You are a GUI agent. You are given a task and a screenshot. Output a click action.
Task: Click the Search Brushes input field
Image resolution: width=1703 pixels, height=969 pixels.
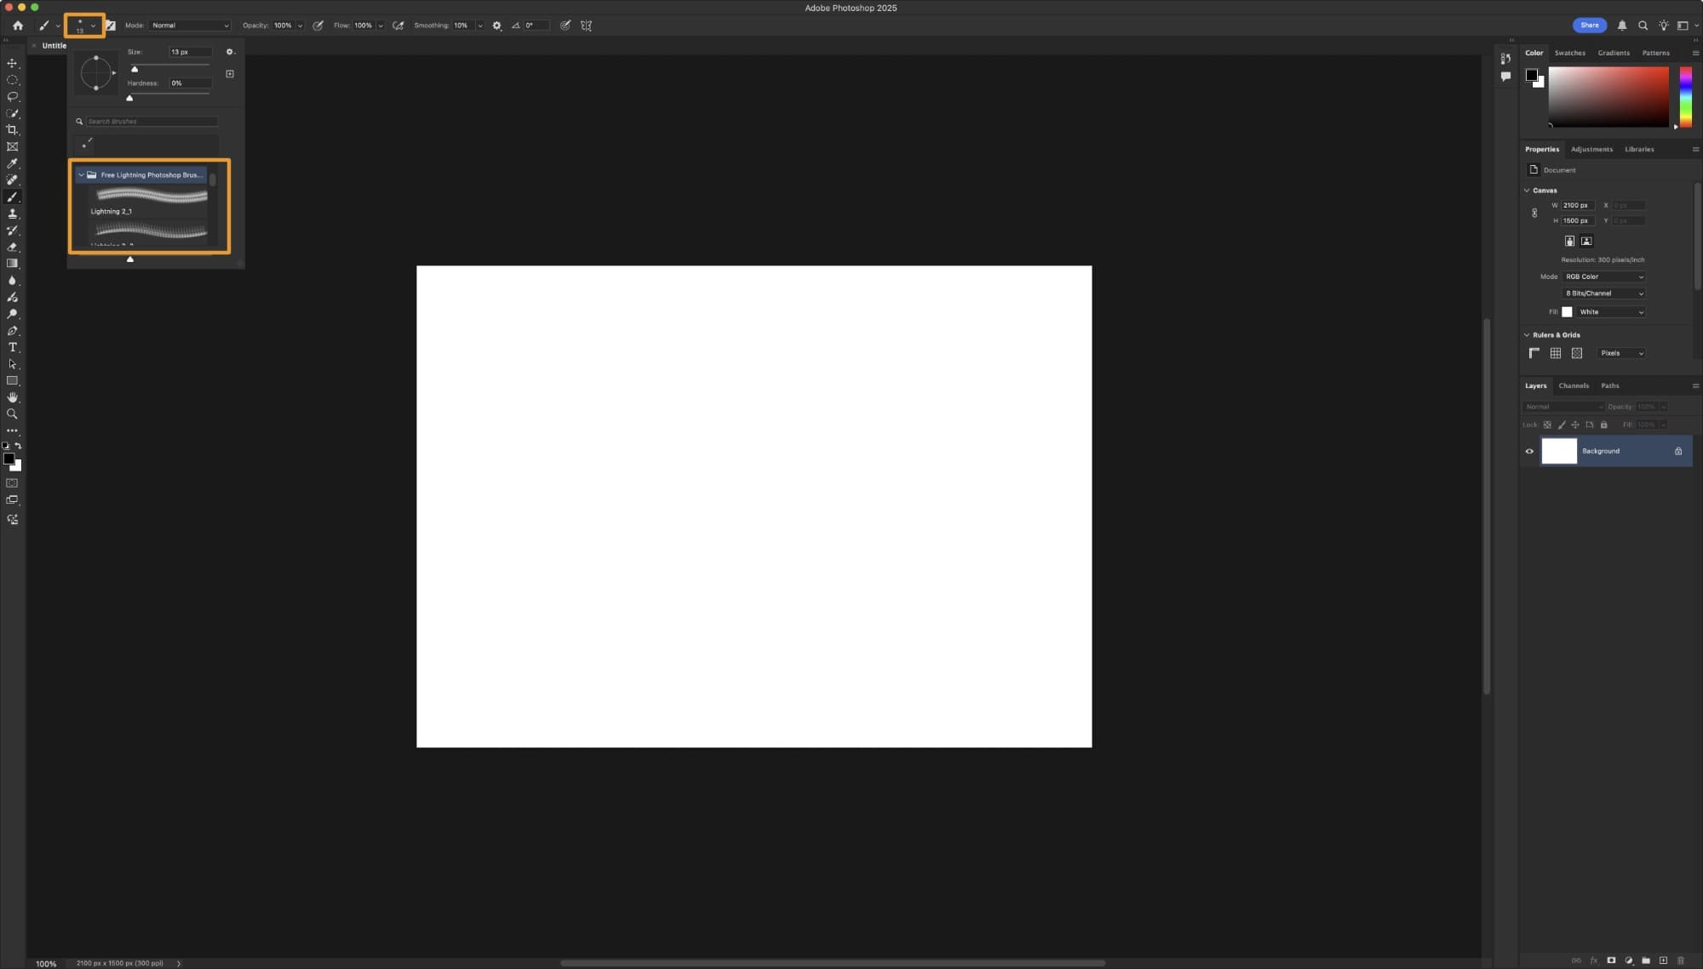(x=152, y=122)
